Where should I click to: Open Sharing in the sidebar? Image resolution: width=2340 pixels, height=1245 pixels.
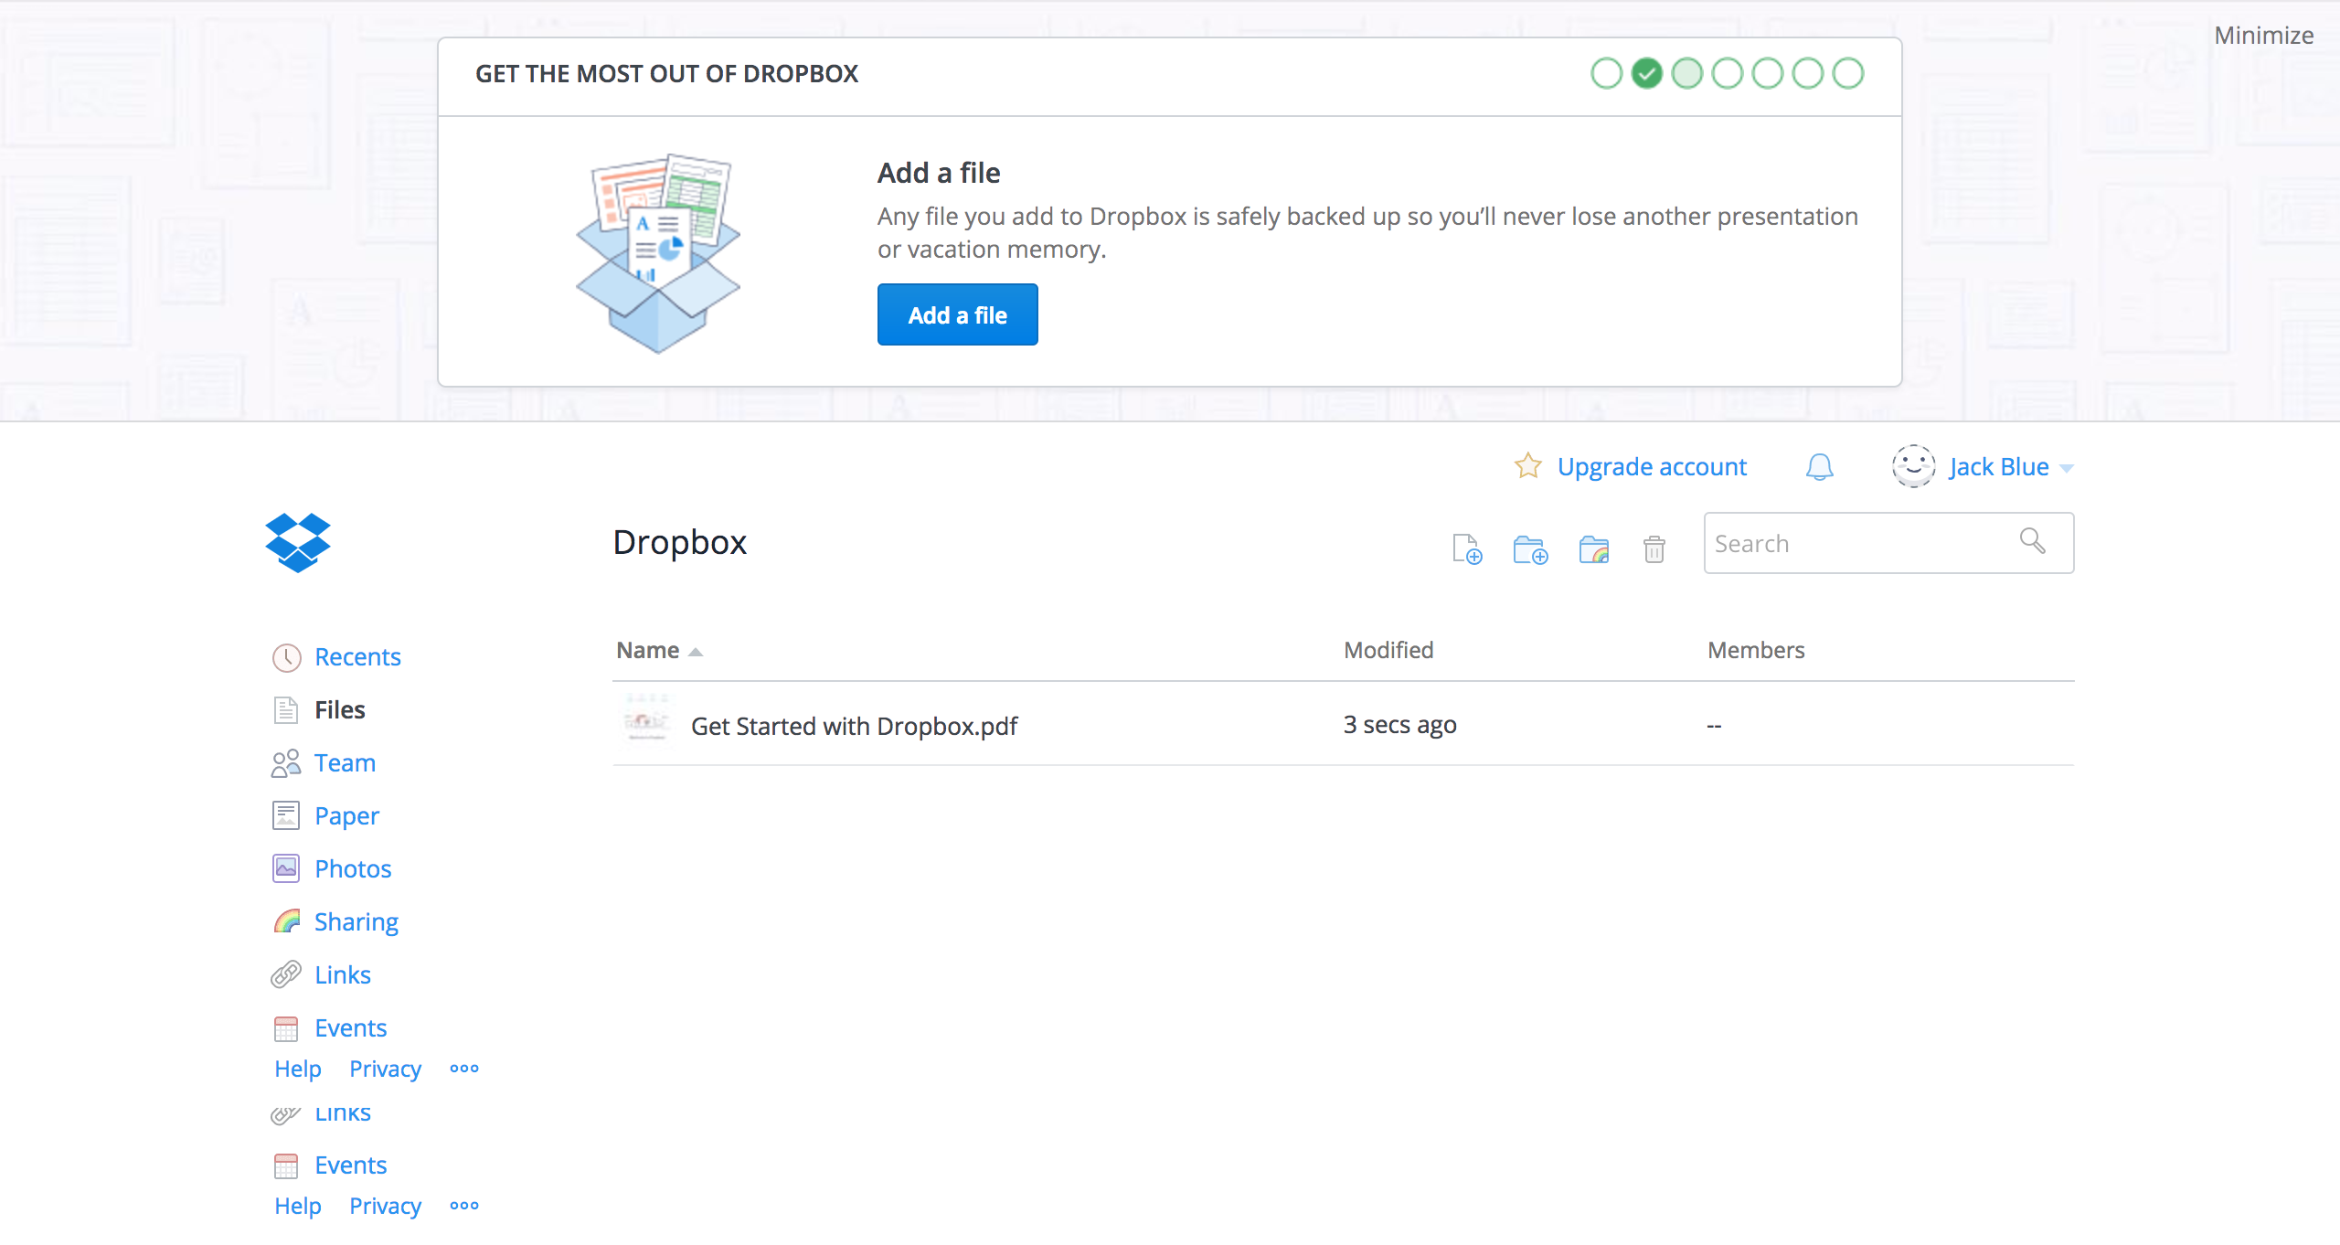point(356,921)
